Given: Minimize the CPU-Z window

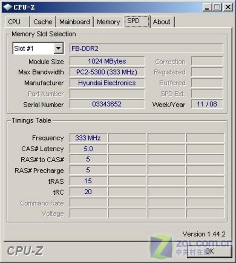Looking at the screenshot, I should click(x=207, y=8).
